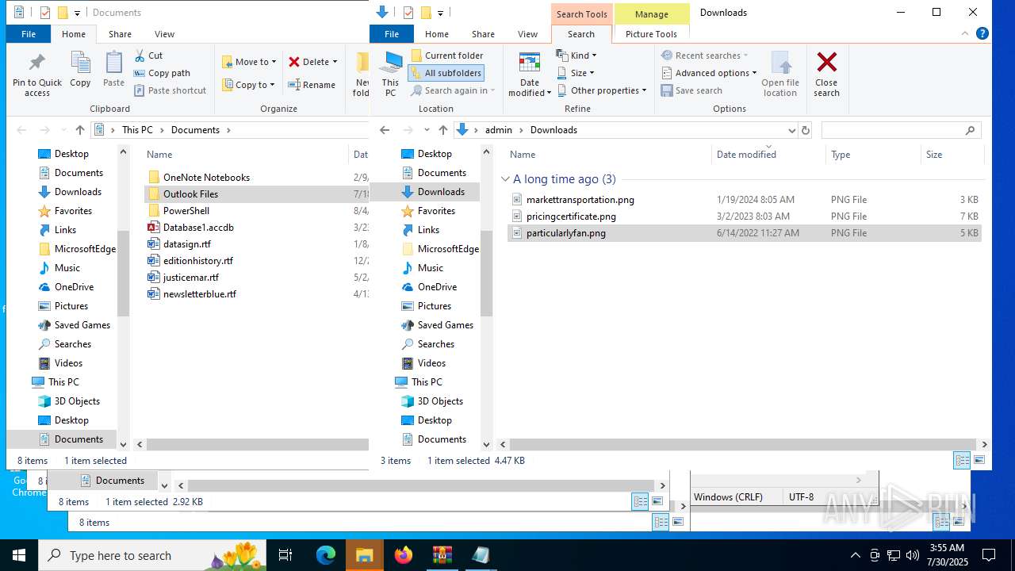Click Help icon in Downloads window
The width and height of the screenshot is (1015, 571).
coord(982,33)
